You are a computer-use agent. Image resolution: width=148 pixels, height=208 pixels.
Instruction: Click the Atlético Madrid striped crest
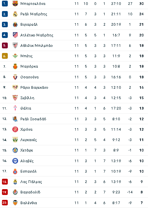[15, 35]
